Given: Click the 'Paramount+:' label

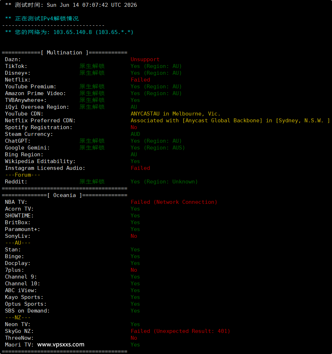Looking at the screenshot, I should (23, 229).
